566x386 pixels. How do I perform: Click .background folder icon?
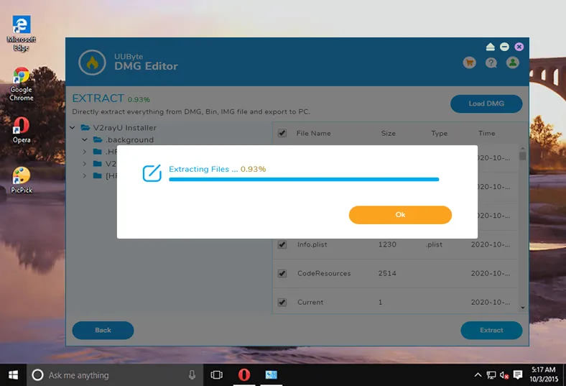[98, 139]
